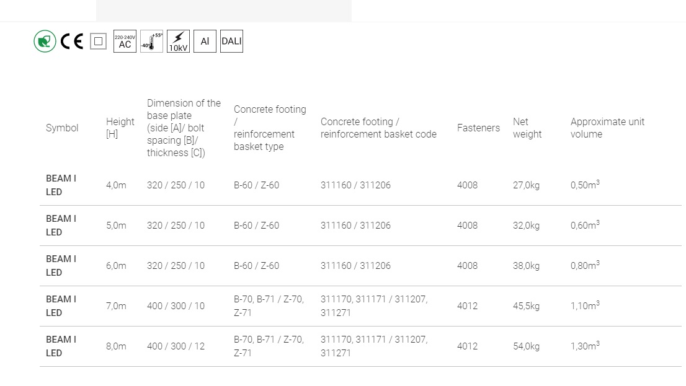Click the green eco leaf icon
This screenshot has height=386, width=686.
(45, 42)
